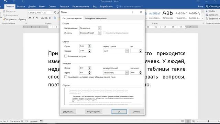
Task: Decrease the После spacing with down arrow
Action: click(x=89, y=73)
